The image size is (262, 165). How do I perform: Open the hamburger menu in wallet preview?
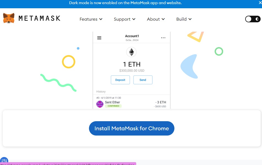[99, 38]
